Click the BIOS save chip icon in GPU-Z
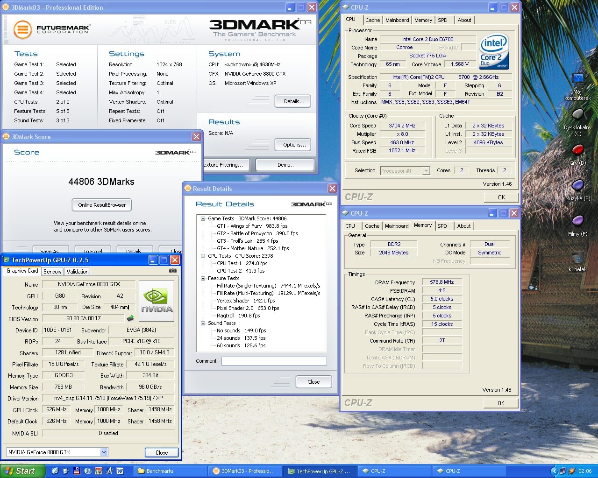Screen dimensions: 598x478 pyautogui.click(x=130, y=318)
